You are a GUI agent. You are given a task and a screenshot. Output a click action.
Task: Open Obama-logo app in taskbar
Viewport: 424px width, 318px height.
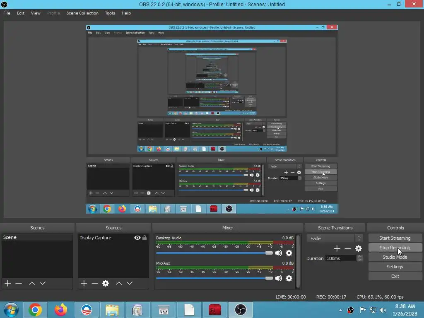pos(87,310)
